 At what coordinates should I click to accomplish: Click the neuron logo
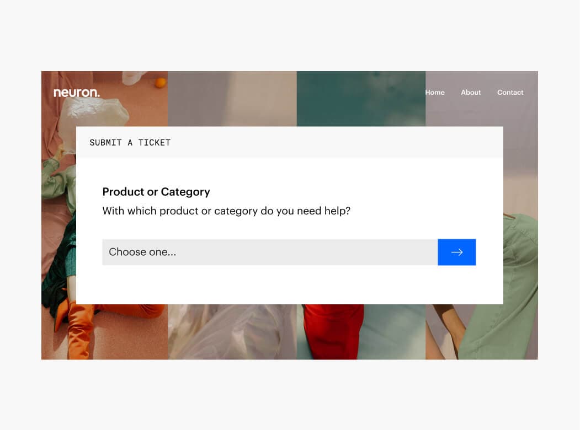pos(77,93)
